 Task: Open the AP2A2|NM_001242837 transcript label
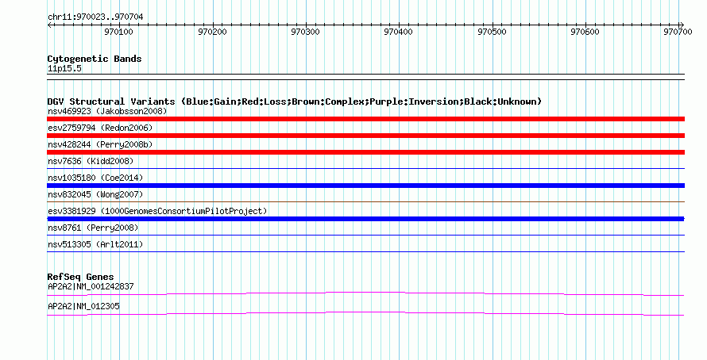[x=91, y=286]
